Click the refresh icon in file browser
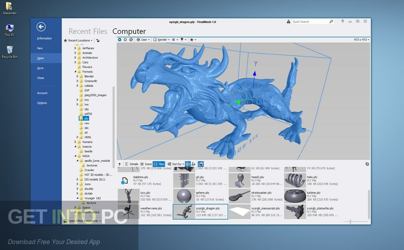This screenshot has height=250, width=404. [367, 164]
